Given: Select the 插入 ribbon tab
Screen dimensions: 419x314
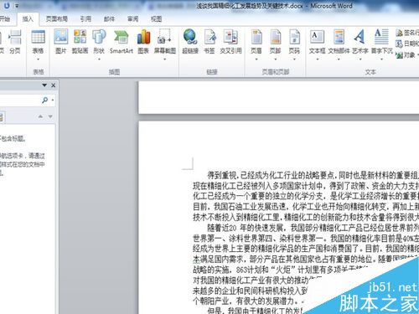Looking at the screenshot, I should (28, 18).
